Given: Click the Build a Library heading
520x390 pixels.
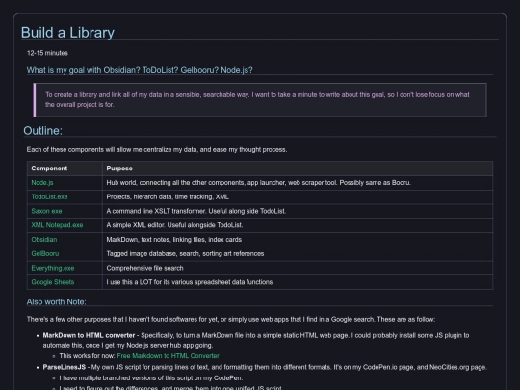Looking at the screenshot, I should click(x=67, y=33).
